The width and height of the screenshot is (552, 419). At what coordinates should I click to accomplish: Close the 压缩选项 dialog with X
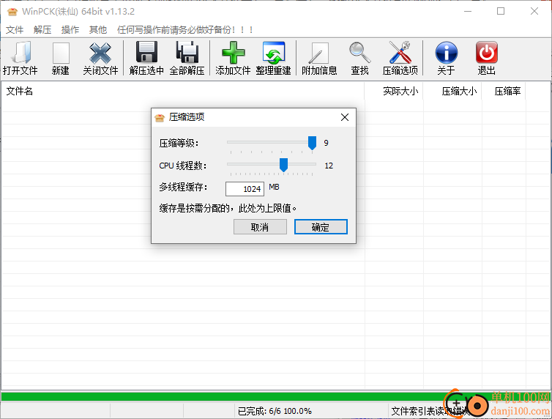click(345, 117)
